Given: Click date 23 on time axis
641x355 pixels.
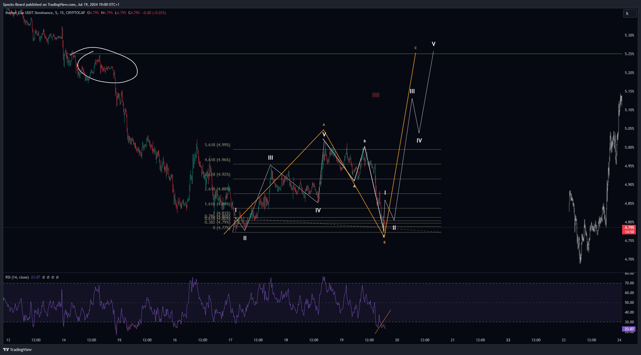Looking at the screenshot, I should 564,340.
